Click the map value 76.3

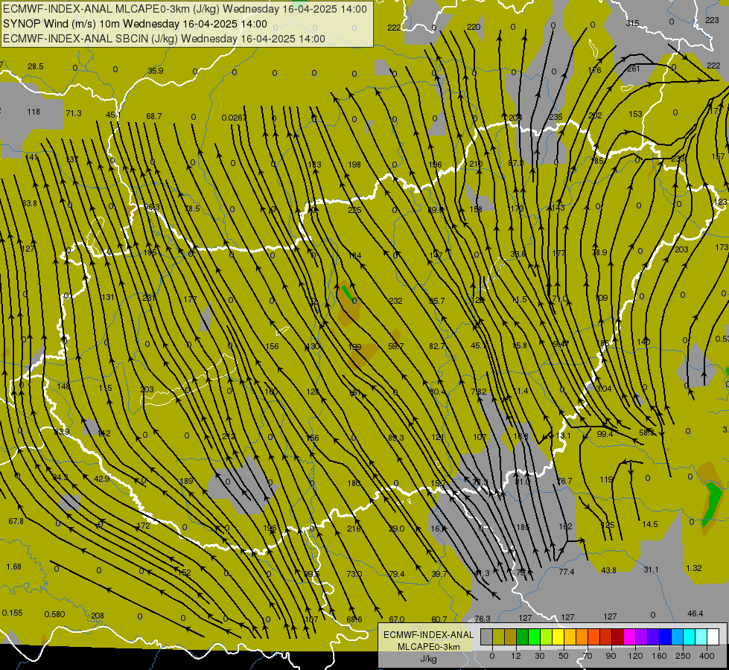point(482,619)
